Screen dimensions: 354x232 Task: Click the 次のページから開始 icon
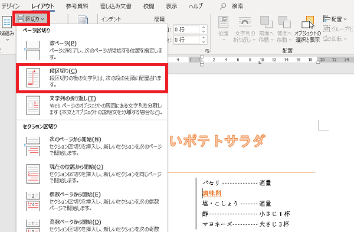click(32, 146)
